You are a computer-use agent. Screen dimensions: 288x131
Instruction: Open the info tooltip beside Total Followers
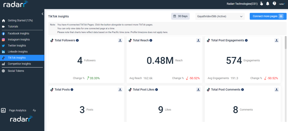tap(77, 40)
